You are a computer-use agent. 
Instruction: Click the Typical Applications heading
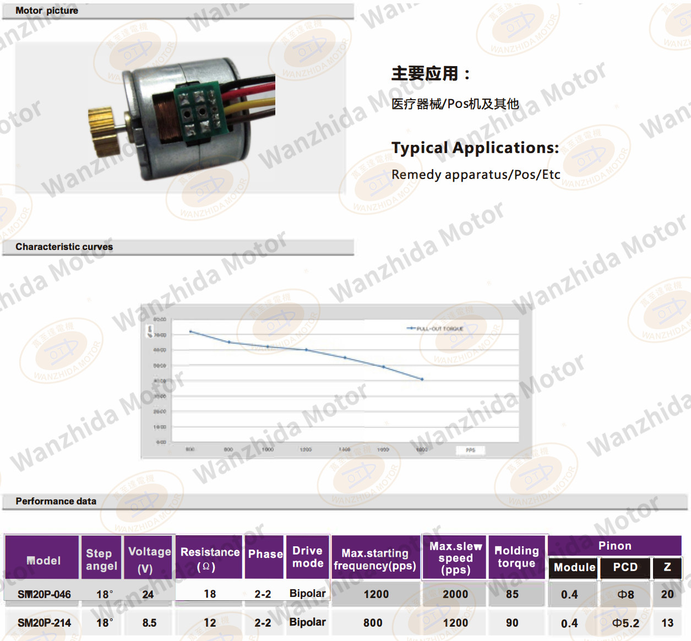pyautogui.click(x=475, y=148)
